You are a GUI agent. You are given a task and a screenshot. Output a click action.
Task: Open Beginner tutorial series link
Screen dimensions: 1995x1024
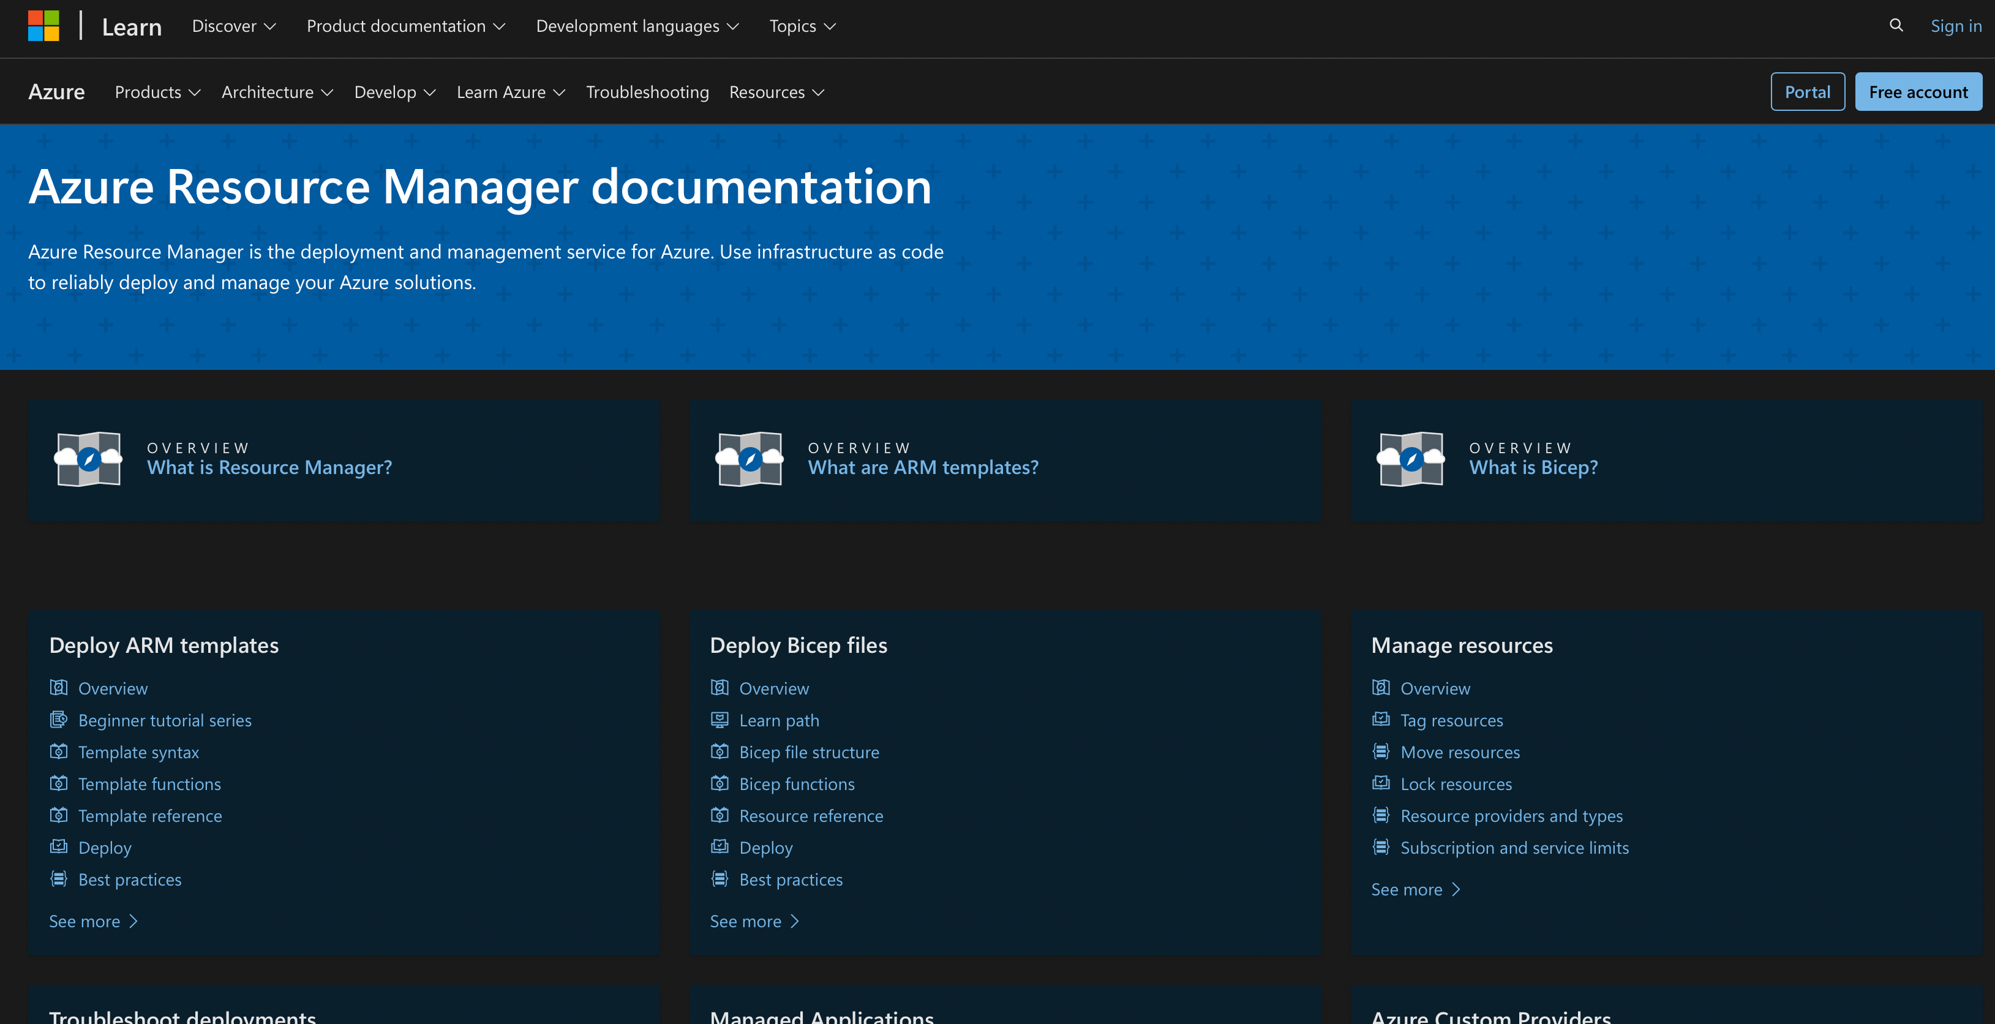[165, 720]
